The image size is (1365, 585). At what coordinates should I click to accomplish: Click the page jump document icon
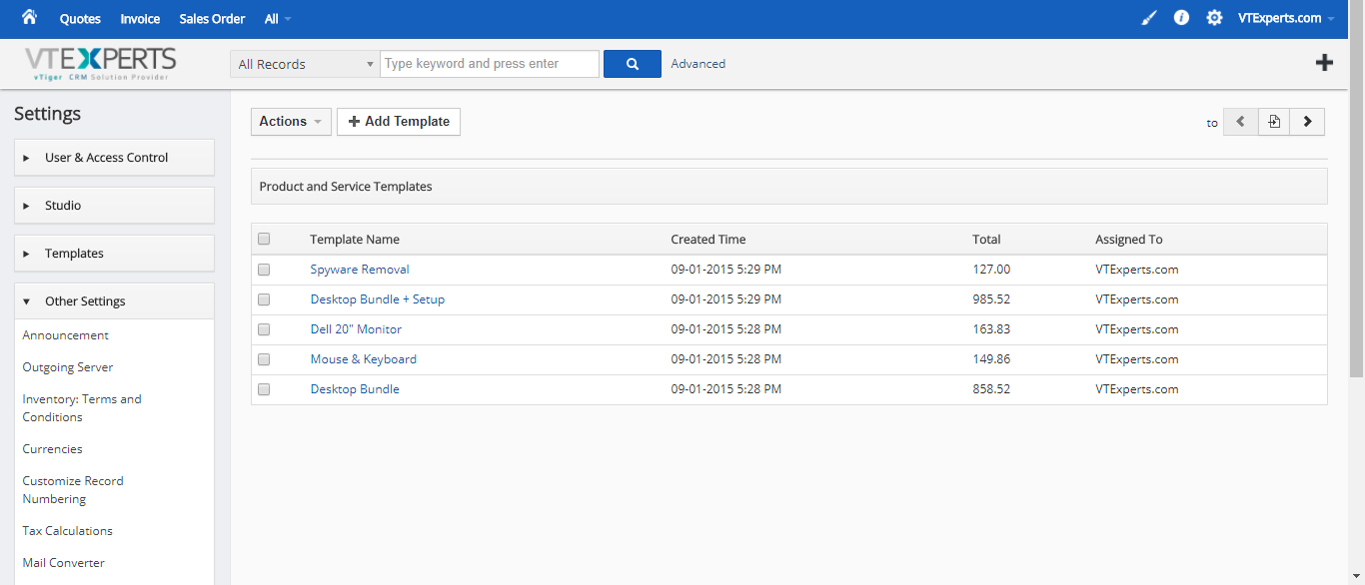pyautogui.click(x=1274, y=122)
